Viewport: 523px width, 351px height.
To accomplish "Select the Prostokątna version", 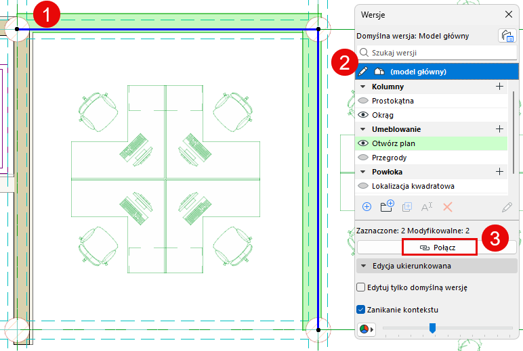I will pos(392,101).
